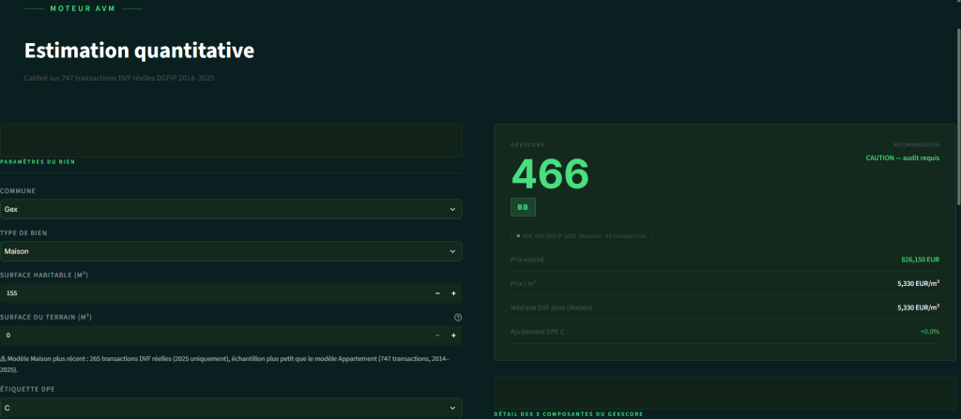This screenshot has width=961, height=419.
Task: Click the Estimation quantitative heading
Action: [139, 51]
